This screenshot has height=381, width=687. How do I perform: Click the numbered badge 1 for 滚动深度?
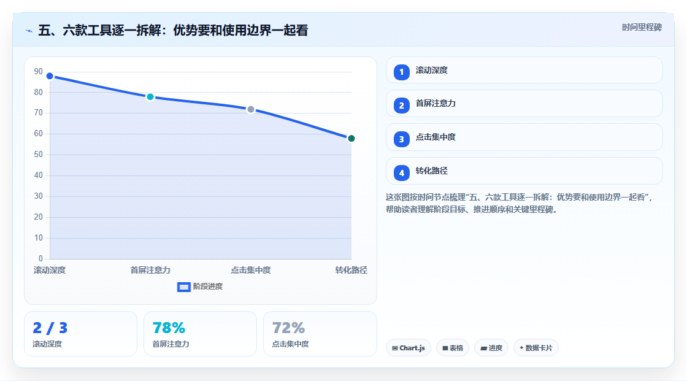(x=401, y=72)
